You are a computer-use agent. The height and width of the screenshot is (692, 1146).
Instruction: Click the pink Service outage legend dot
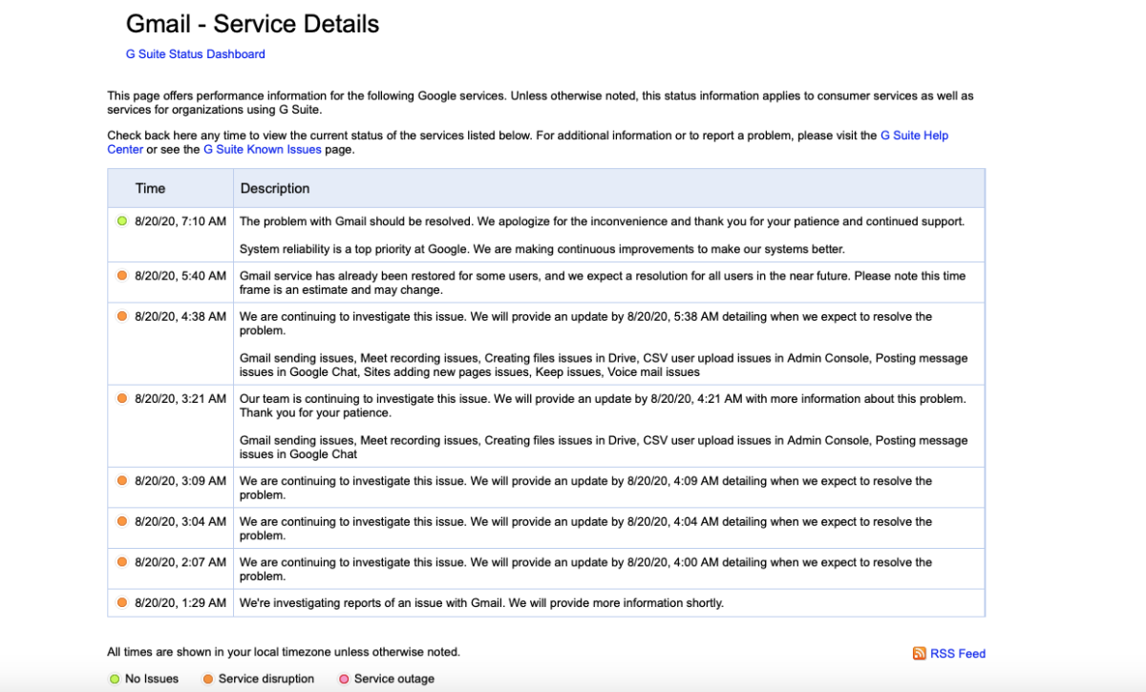pos(344,680)
